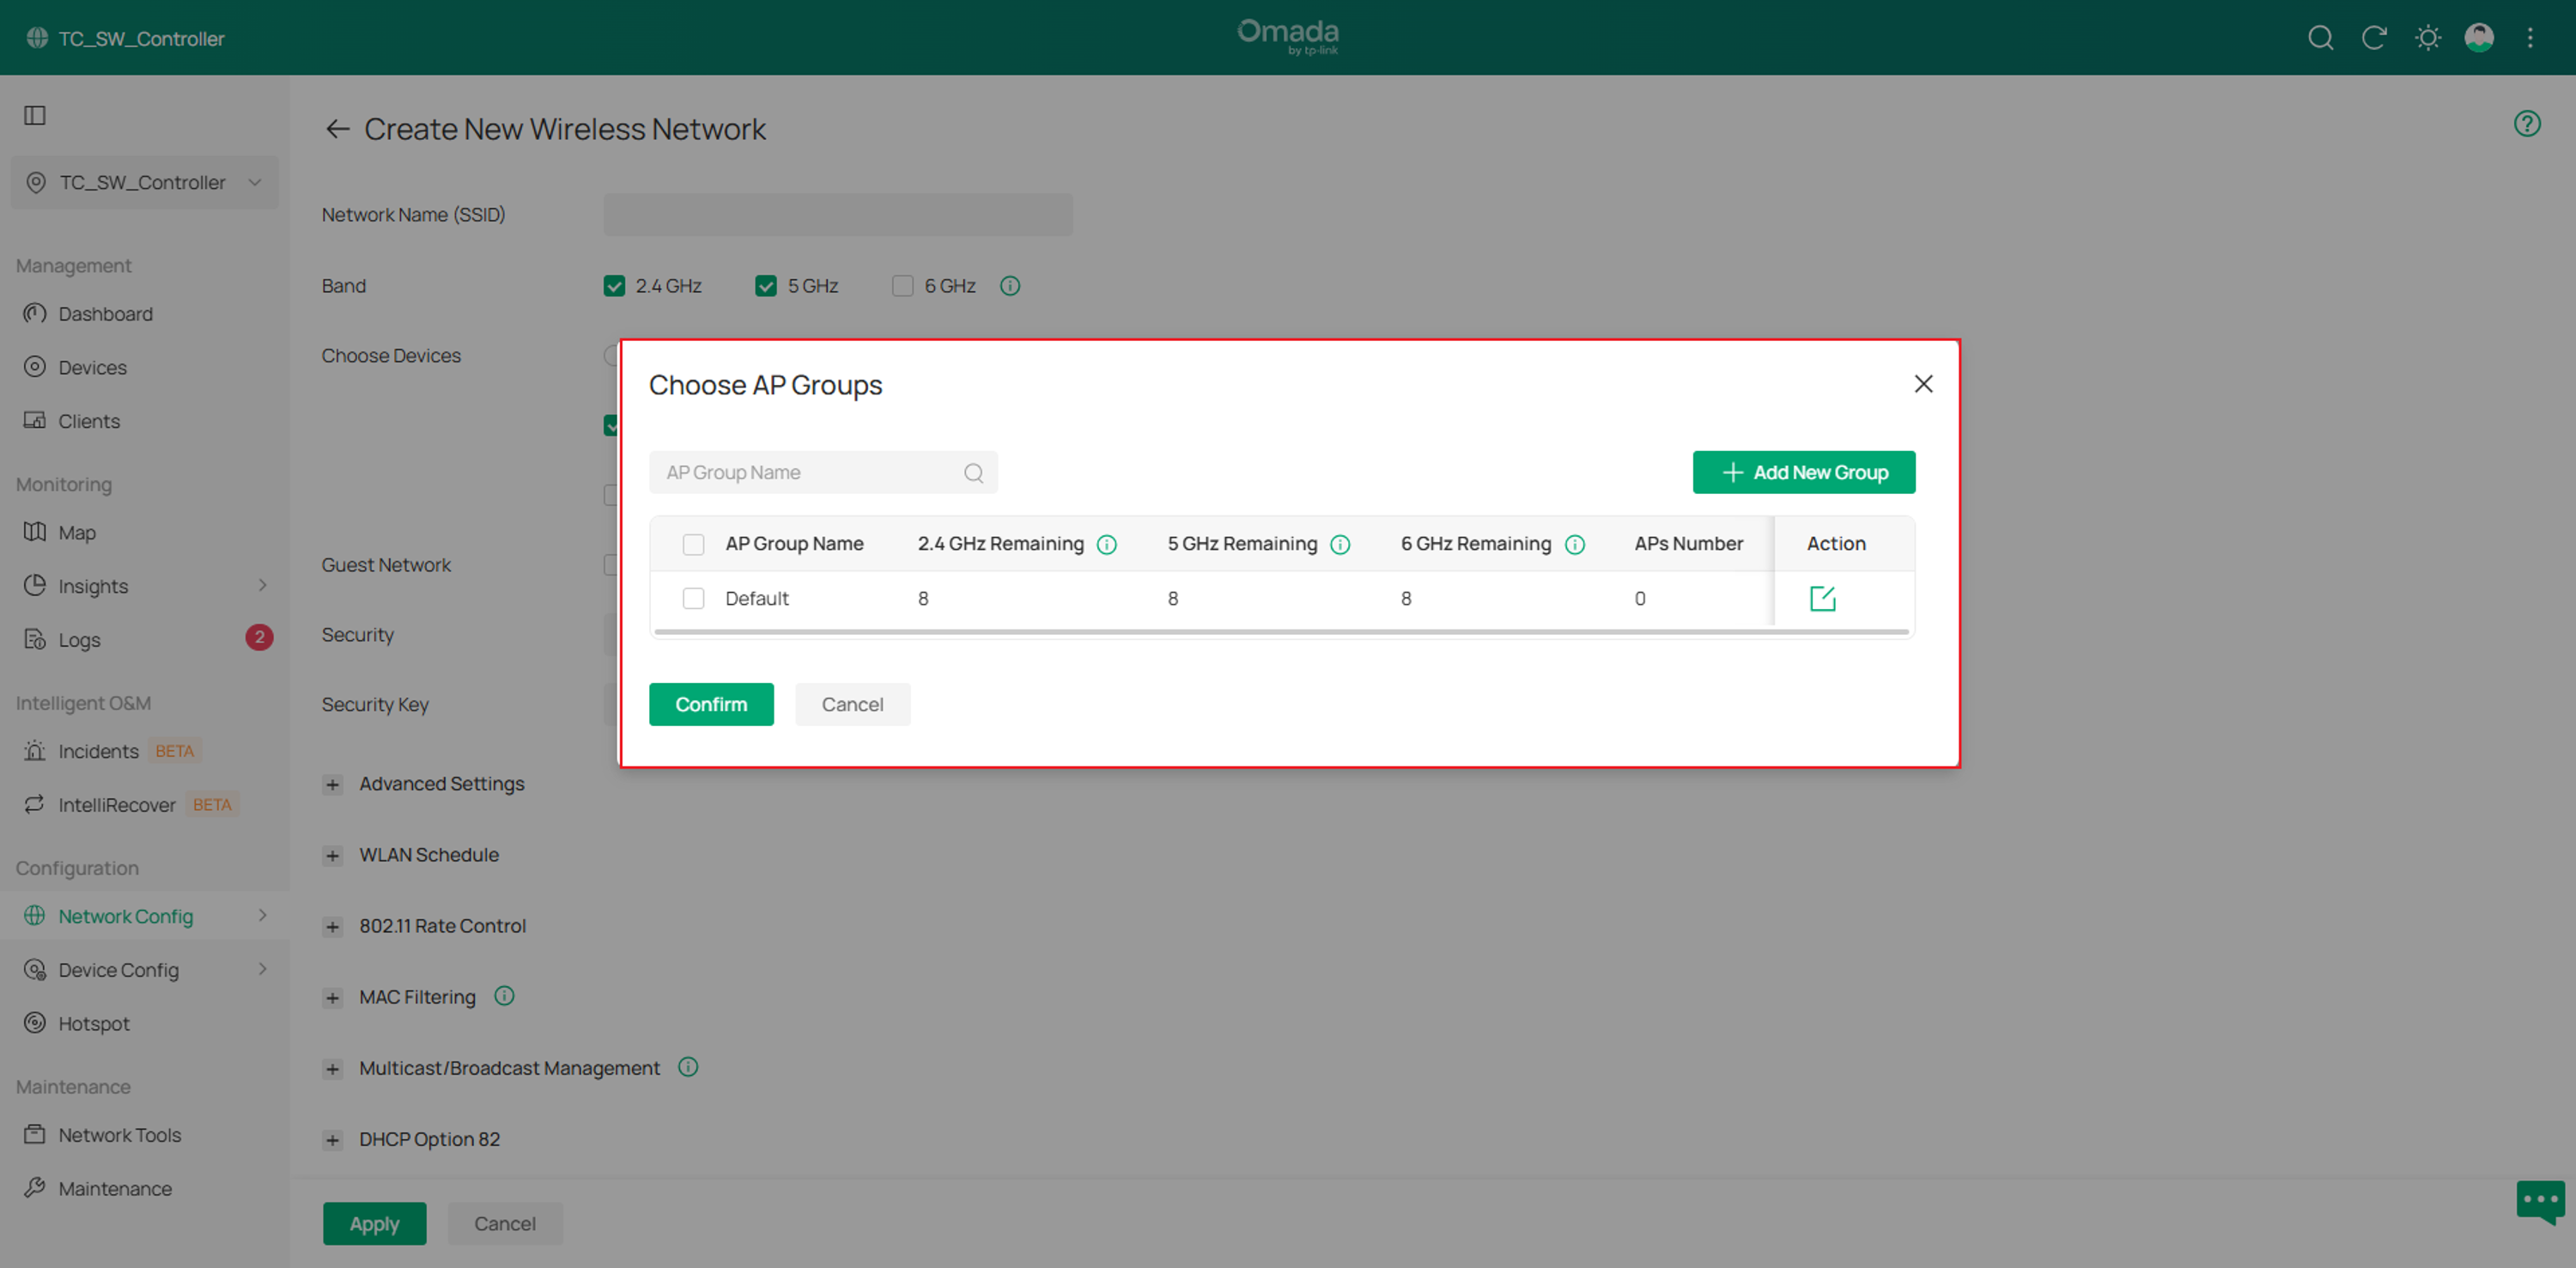
Task: Toggle the 2.4 GHz band checkbox
Action: tap(614, 286)
